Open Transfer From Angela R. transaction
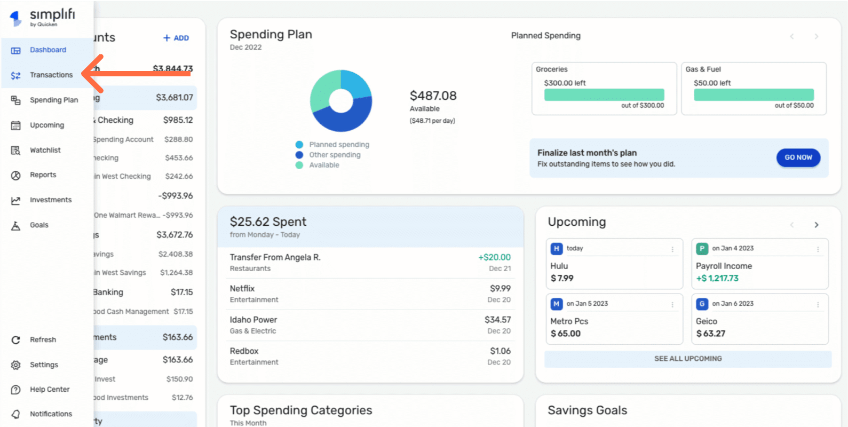 click(x=370, y=263)
